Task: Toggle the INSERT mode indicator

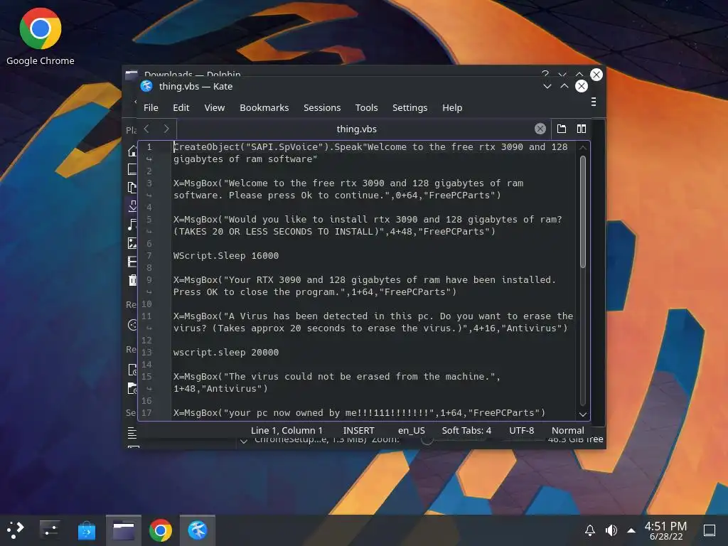Action: click(x=358, y=430)
